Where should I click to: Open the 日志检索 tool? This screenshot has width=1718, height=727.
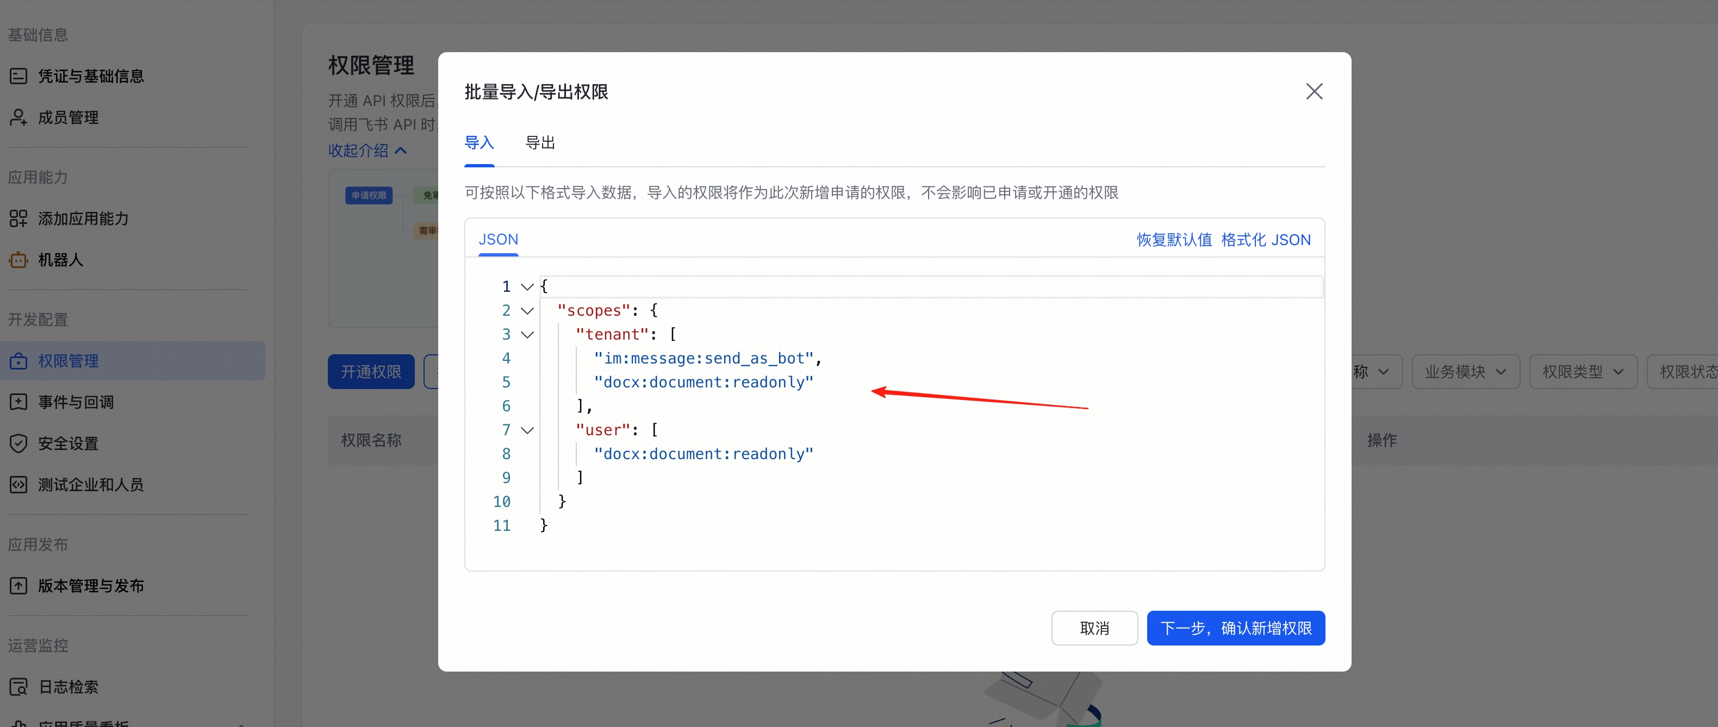point(67,686)
